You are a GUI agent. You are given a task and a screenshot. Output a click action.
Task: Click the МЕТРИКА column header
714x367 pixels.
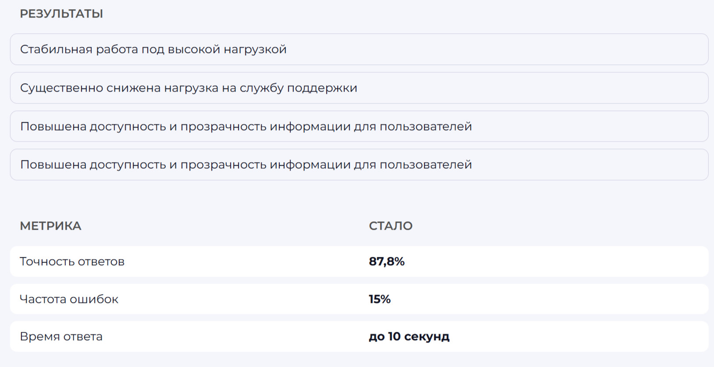click(50, 226)
